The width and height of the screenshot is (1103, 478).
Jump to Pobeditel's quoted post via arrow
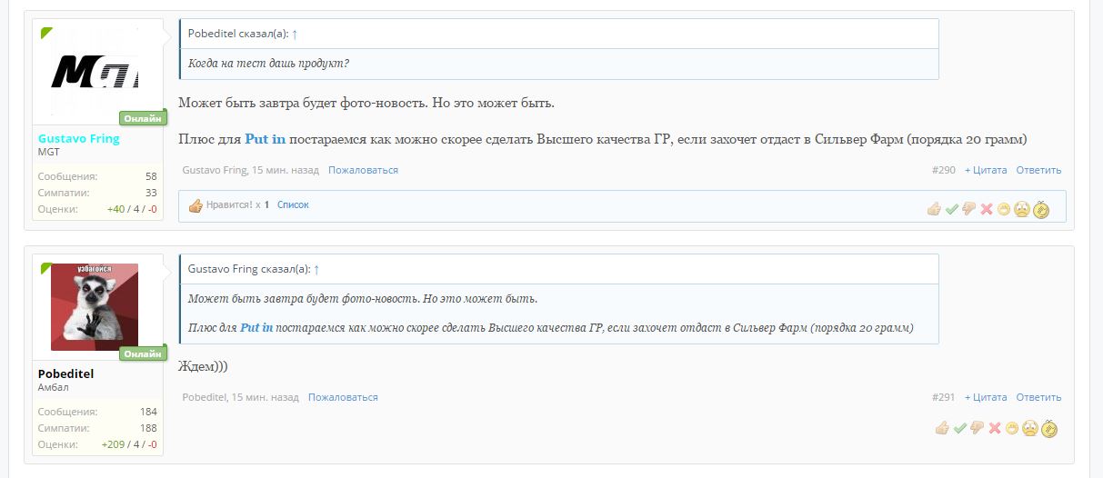click(295, 34)
